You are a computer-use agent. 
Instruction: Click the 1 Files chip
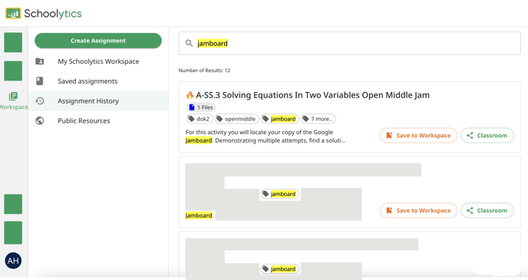tap(201, 107)
